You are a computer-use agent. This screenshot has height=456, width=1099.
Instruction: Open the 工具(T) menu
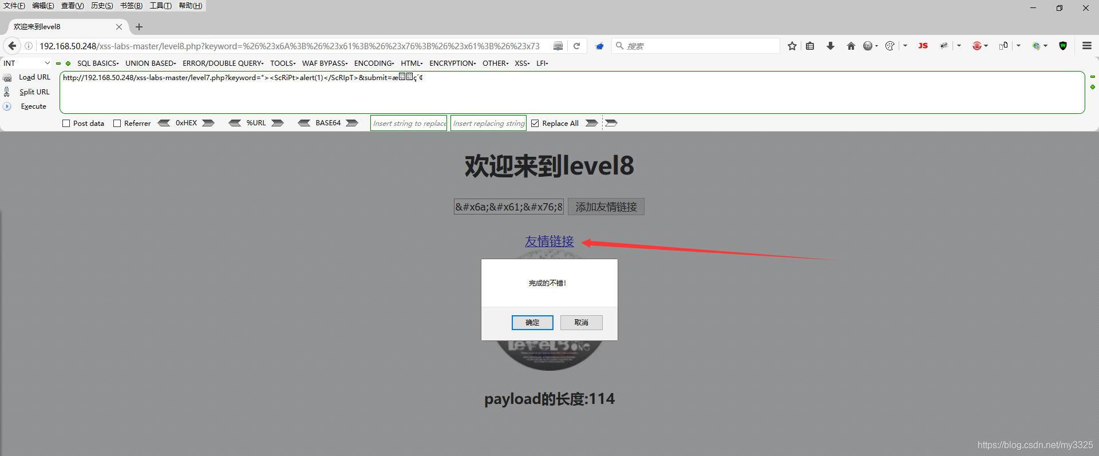160,6
